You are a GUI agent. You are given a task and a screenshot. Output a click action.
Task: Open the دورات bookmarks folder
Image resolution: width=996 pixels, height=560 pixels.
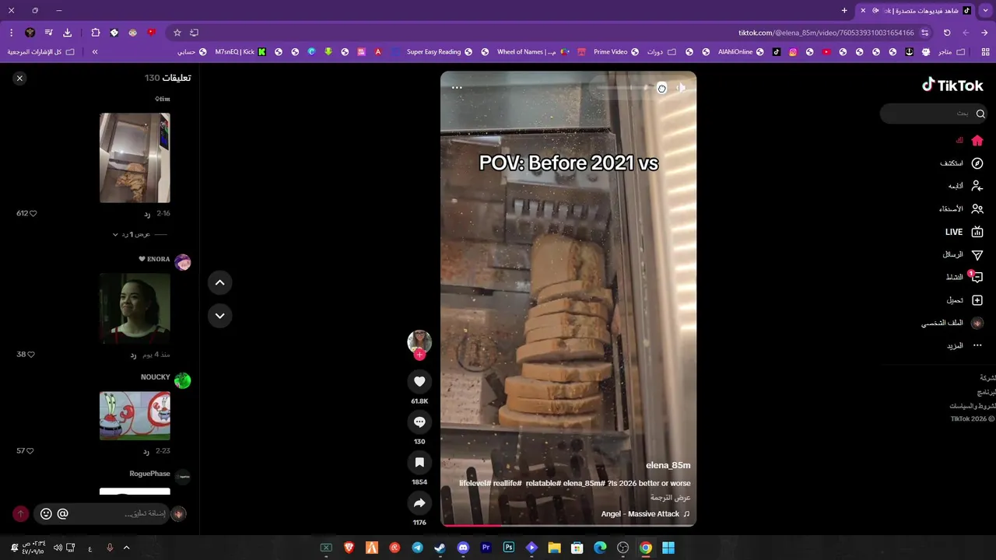click(x=661, y=52)
